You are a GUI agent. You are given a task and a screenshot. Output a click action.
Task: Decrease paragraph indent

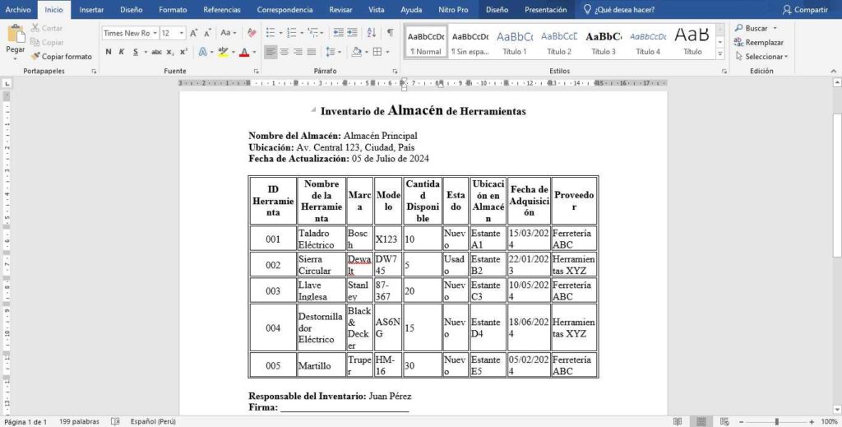(x=338, y=33)
